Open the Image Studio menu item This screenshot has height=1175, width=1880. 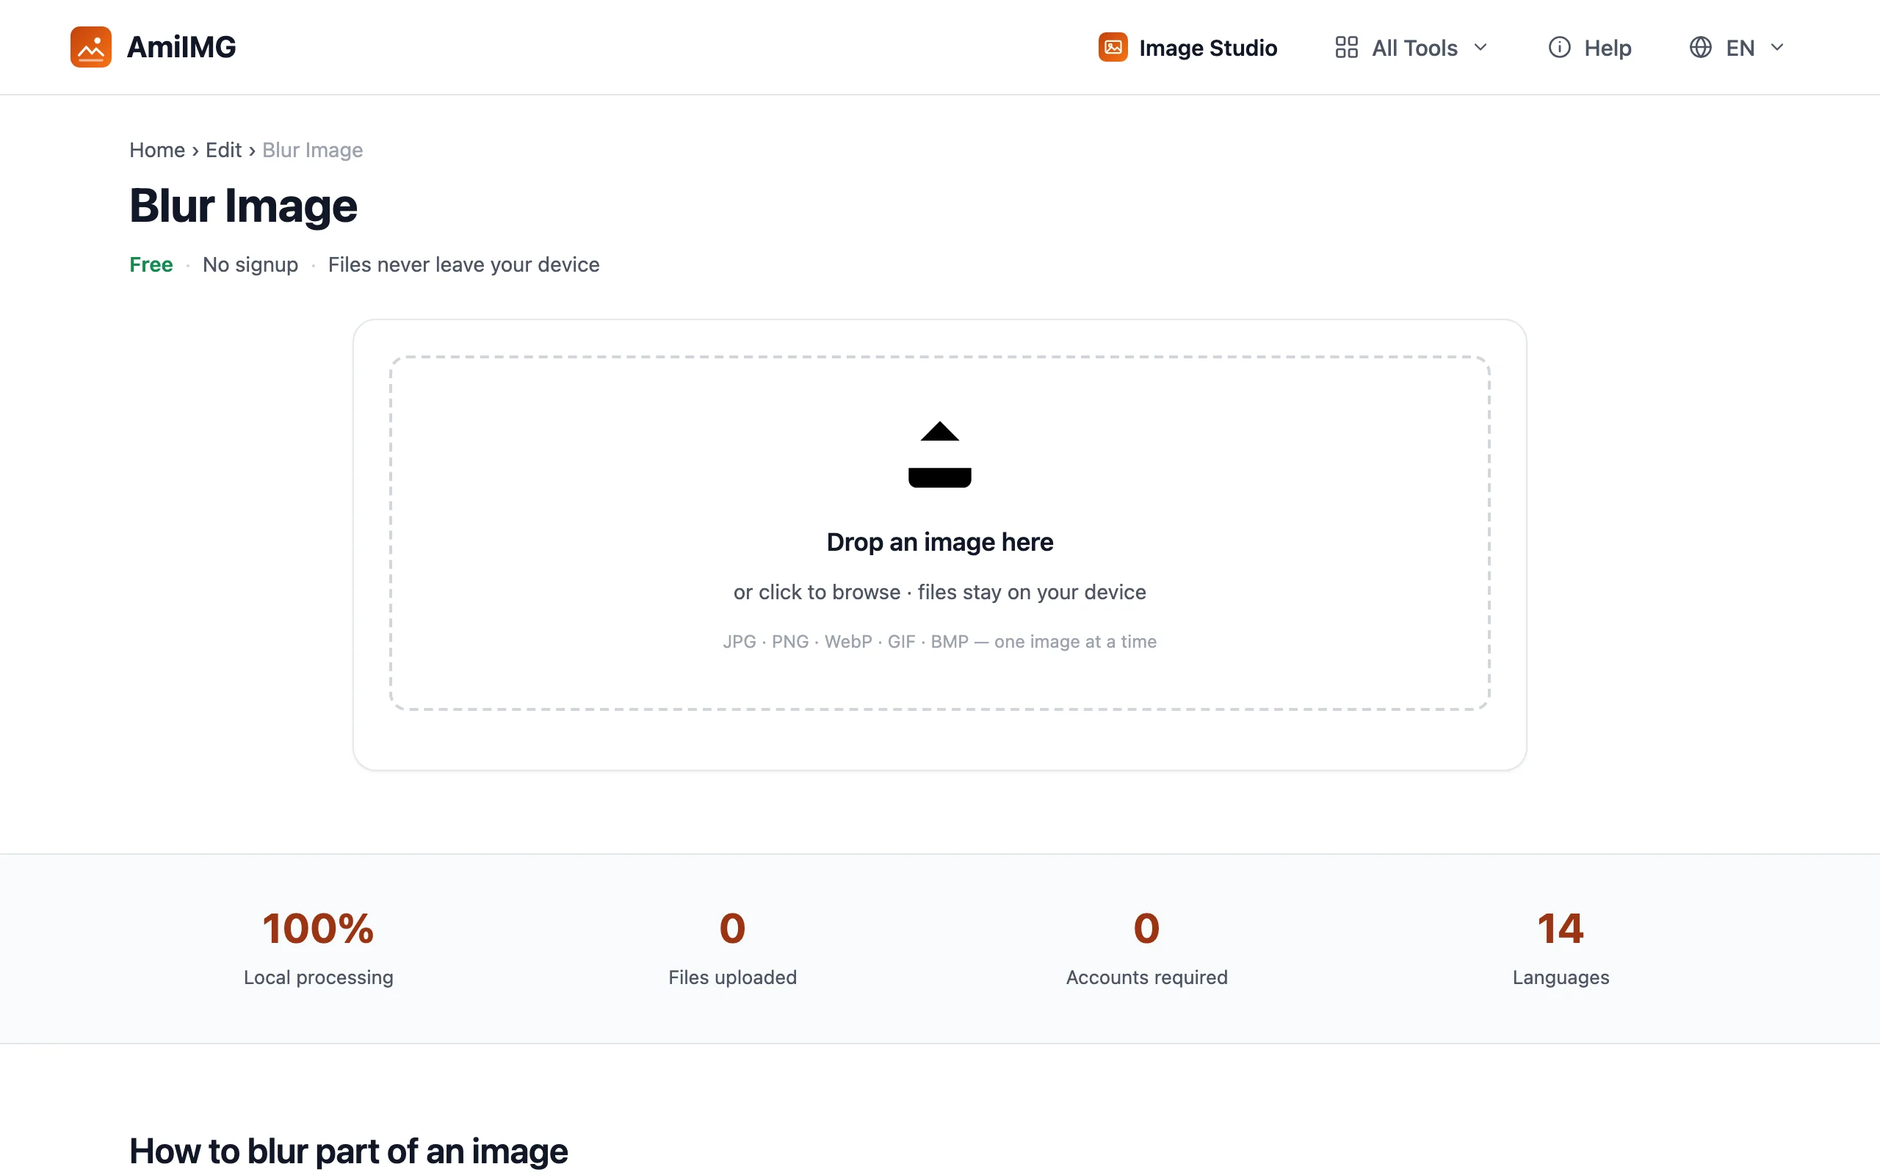point(1187,48)
